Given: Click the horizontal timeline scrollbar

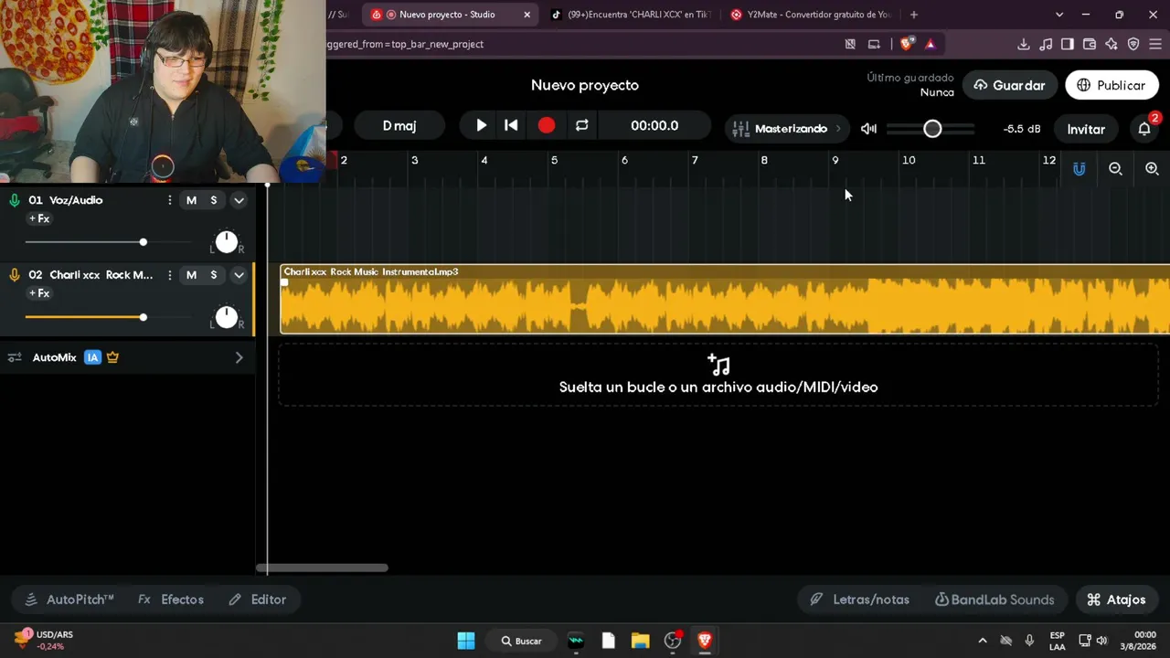Looking at the screenshot, I should click(322, 568).
